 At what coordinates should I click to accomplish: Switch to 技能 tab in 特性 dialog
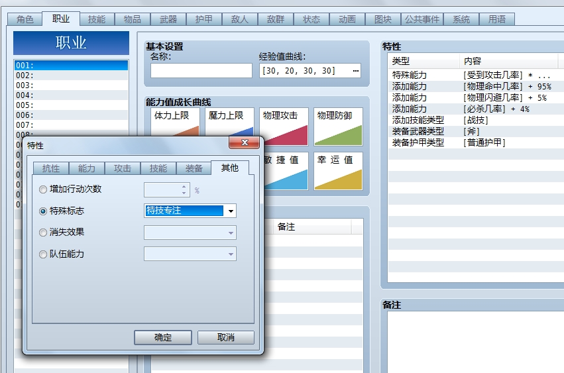click(158, 168)
